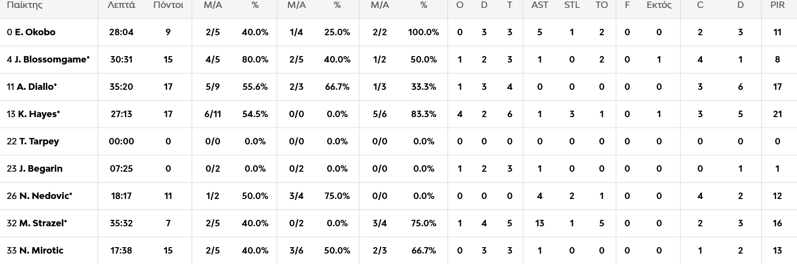Click T. Tarpey player name
Image resolution: width=797 pixels, height=264 pixels.
coord(39,141)
